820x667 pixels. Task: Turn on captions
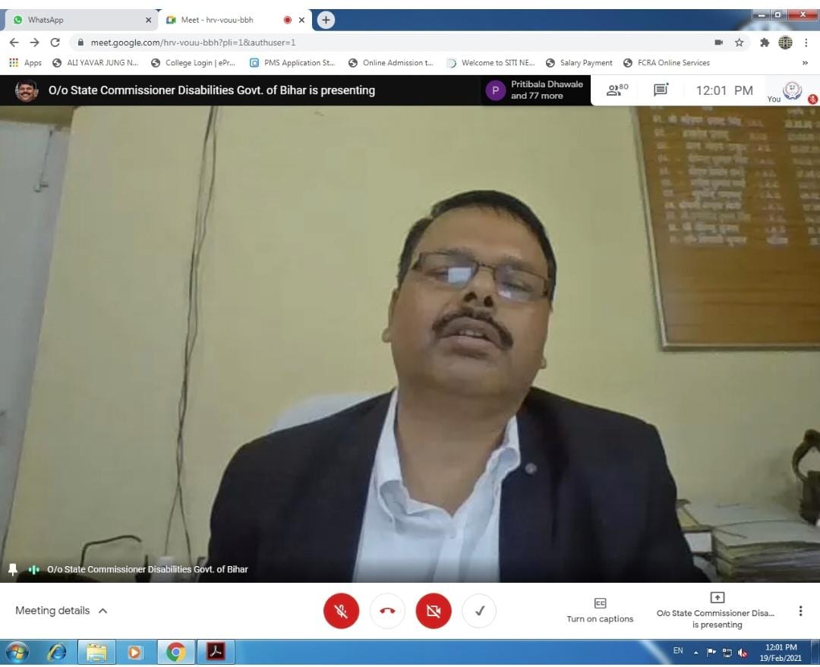click(x=600, y=610)
